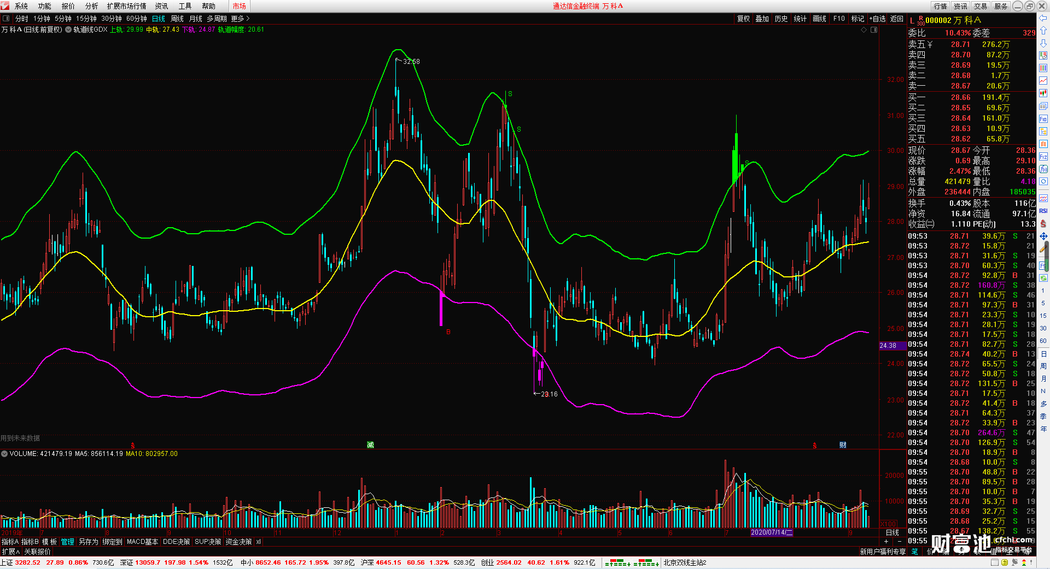Image resolution: width=1050 pixels, height=569 pixels.
Task: Click the app logo icon in title bar
Action: click(5, 6)
